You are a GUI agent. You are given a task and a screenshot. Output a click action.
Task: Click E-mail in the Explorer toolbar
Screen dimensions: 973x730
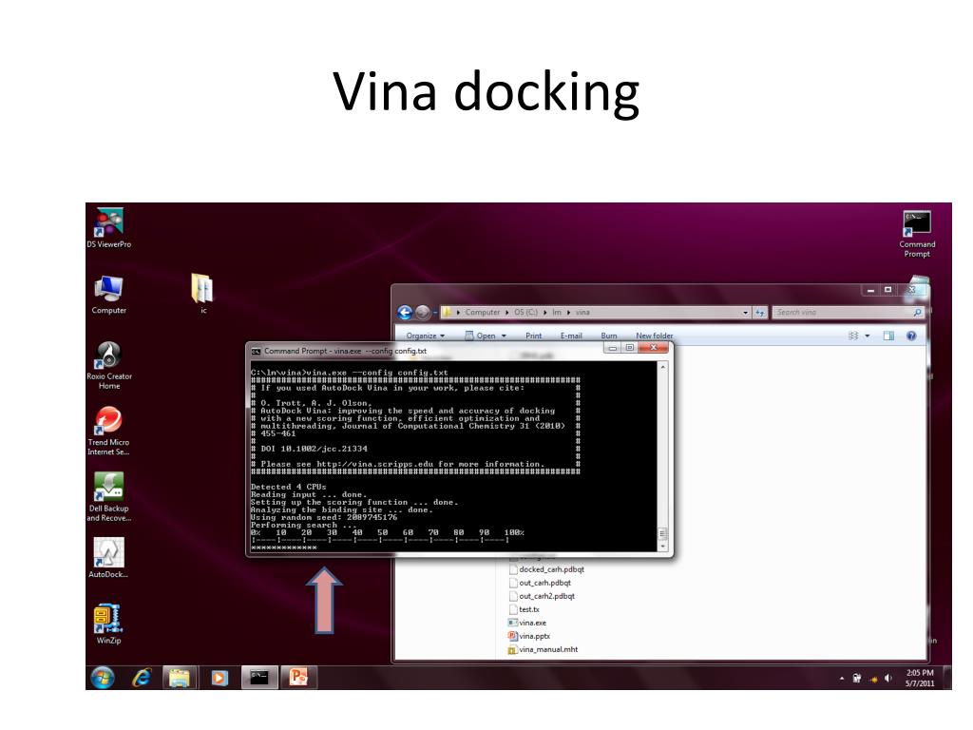tap(571, 336)
